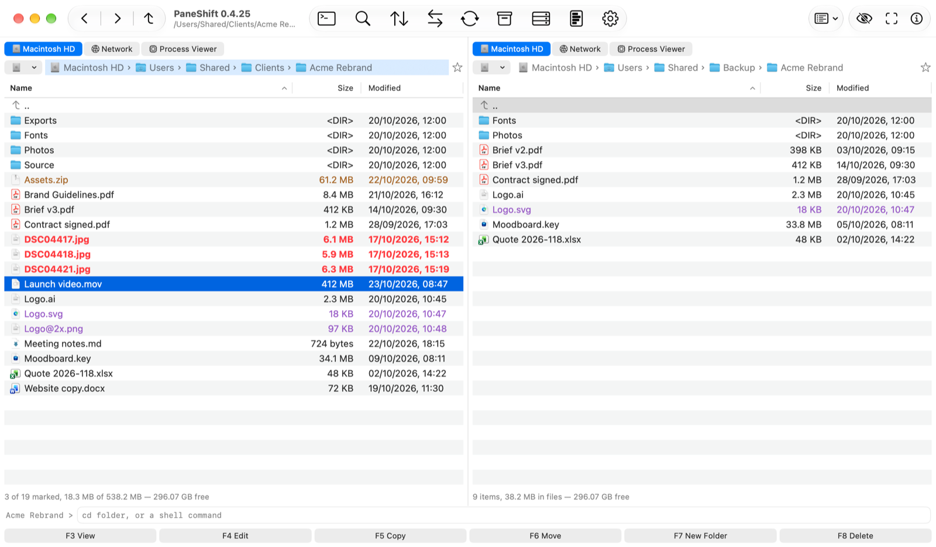
Task: Click the shell command input field
Action: (504, 515)
